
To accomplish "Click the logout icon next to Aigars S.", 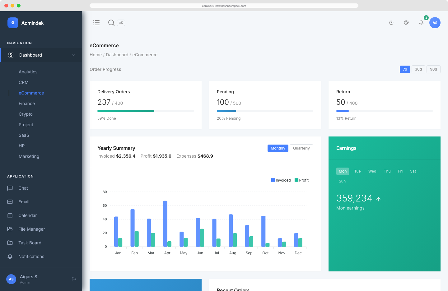I will tap(74, 279).
